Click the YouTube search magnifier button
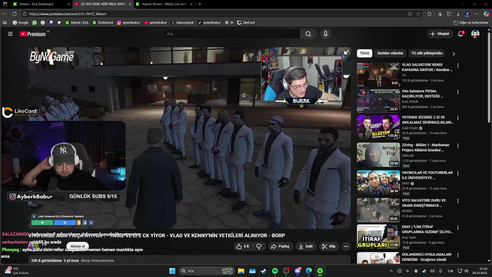Image resolution: width=492 pixels, height=277 pixels. (308, 34)
